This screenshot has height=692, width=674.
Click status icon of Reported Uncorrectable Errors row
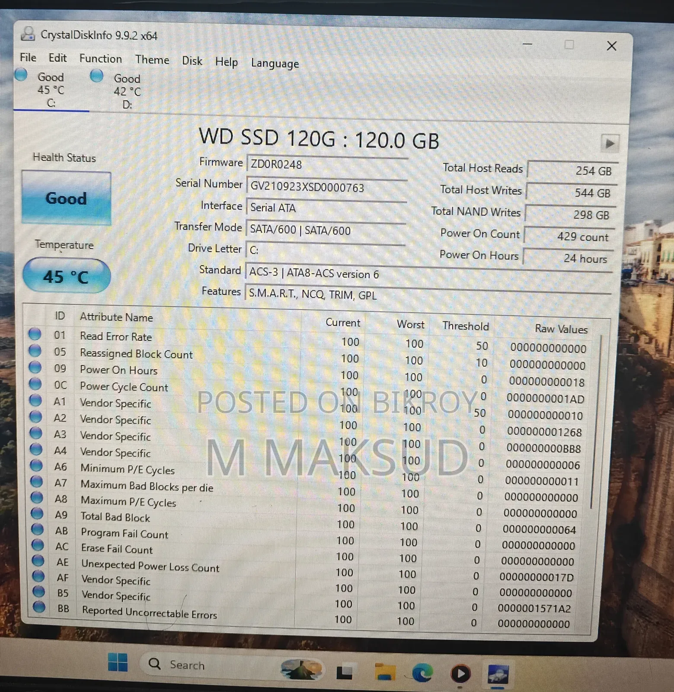click(x=39, y=607)
